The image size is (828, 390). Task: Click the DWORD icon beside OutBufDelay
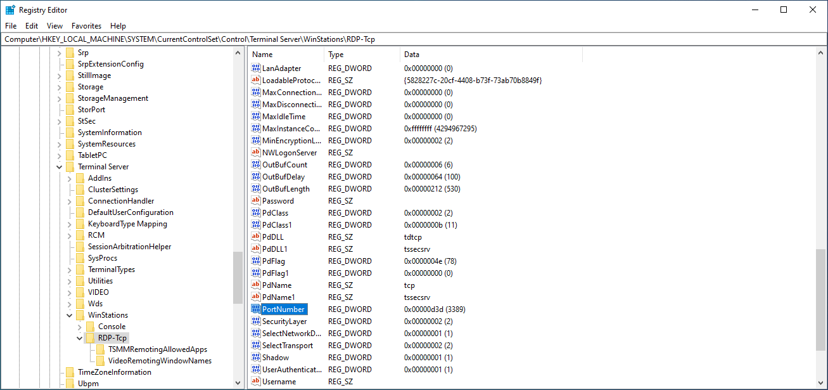tap(256, 176)
